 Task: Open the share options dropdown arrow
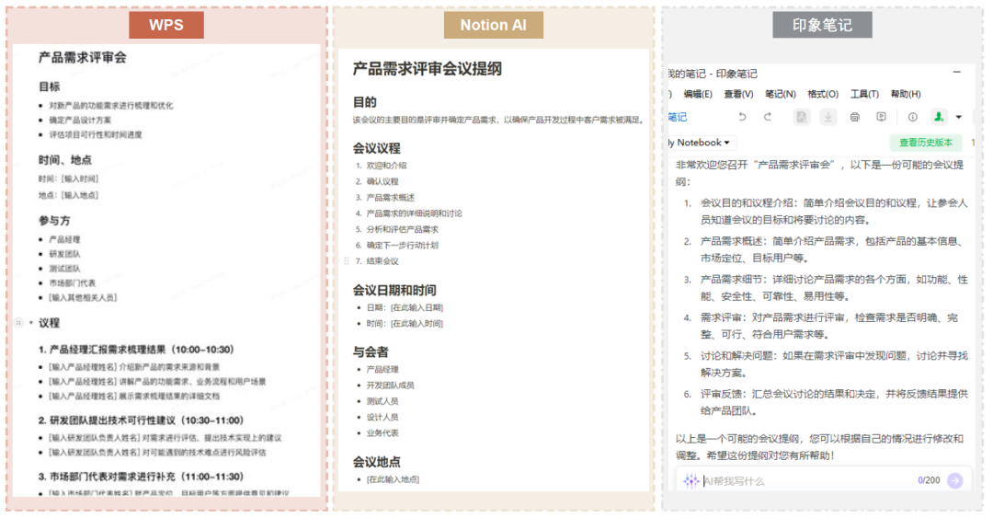pos(959,117)
